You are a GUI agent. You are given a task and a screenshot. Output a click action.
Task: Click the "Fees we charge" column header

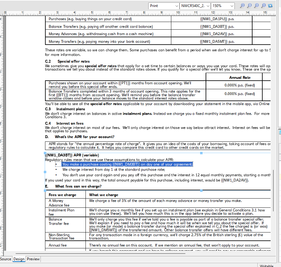pyautogui.click(x=62, y=195)
